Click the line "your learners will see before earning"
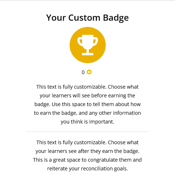This screenshot has height=190, width=175. [x=87, y=96]
